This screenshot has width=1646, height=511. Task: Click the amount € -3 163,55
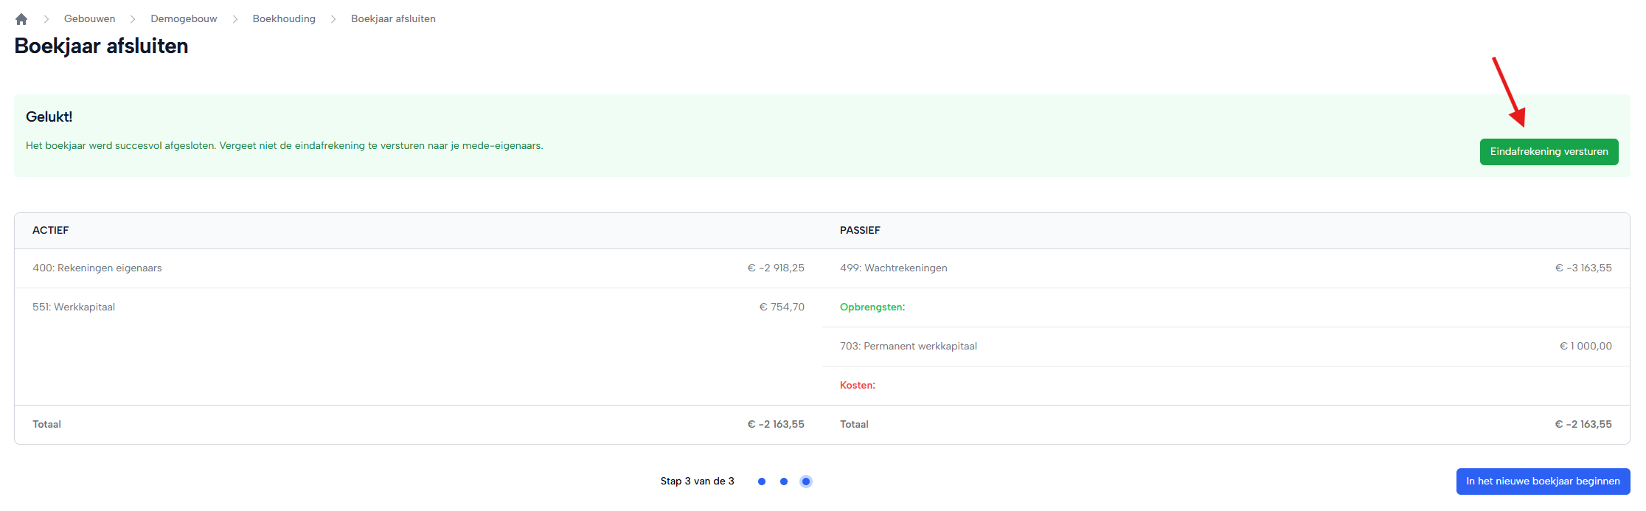tap(1583, 268)
